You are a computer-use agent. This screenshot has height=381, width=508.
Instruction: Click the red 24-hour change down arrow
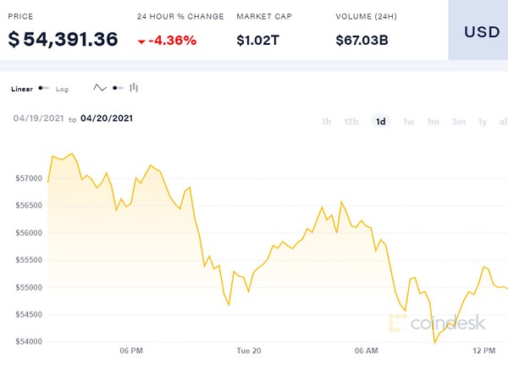pos(141,41)
